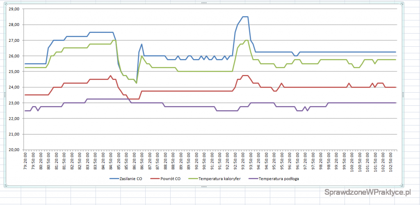Click the top center chart resize handle
Image resolution: width=420 pixels, height=205 pixels.
[x=204, y=3]
